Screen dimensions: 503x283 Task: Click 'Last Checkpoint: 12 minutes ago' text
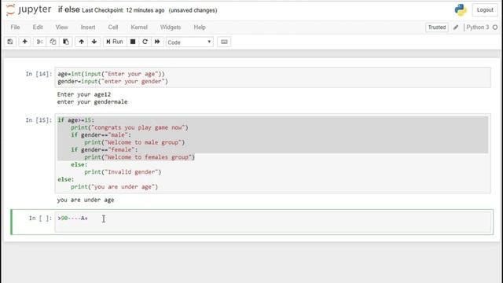point(123,10)
